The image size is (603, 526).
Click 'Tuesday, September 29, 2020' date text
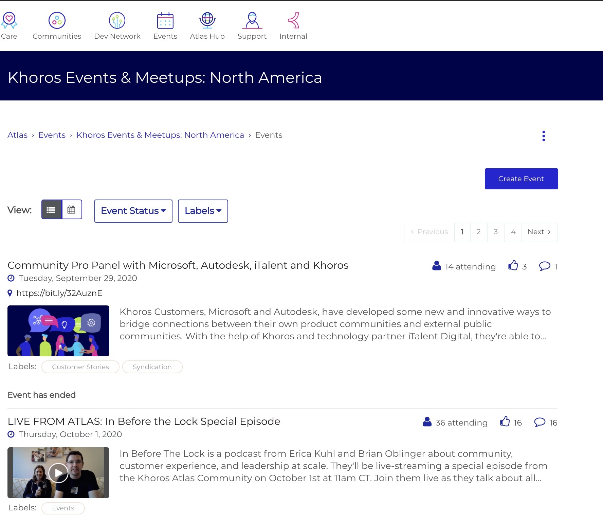tap(78, 278)
